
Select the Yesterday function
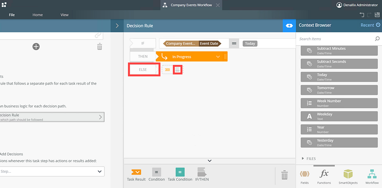pyautogui.click(x=339, y=143)
